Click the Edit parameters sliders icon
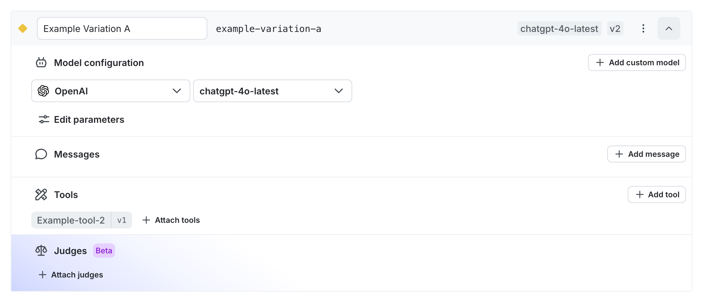Viewport: 703px width, 308px height. (x=44, y=120)
